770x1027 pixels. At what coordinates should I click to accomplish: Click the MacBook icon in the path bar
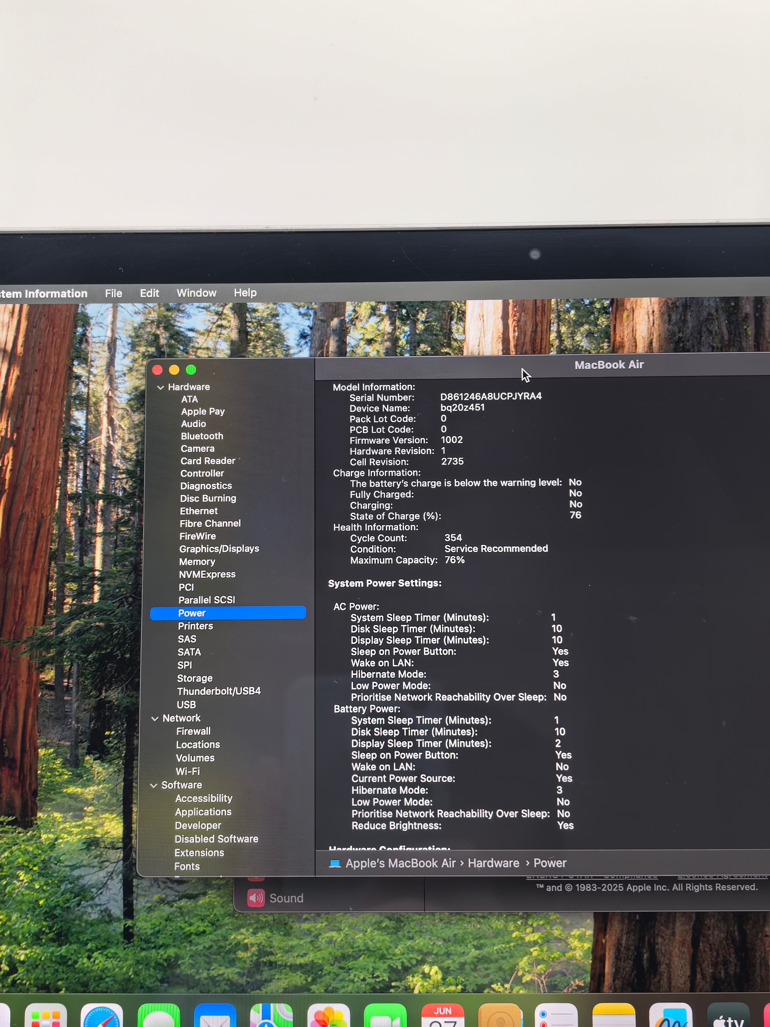pos(335,864)
